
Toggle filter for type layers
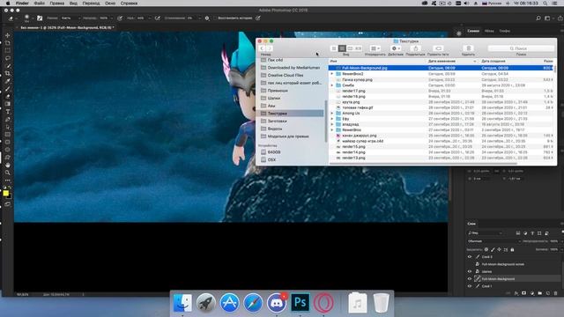532,233
